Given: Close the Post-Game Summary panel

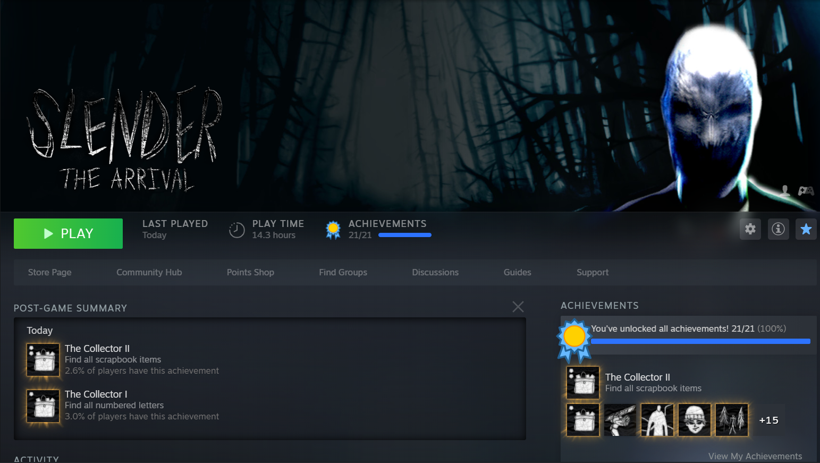Looking at the screenshot, I should (x=518, y=307).
